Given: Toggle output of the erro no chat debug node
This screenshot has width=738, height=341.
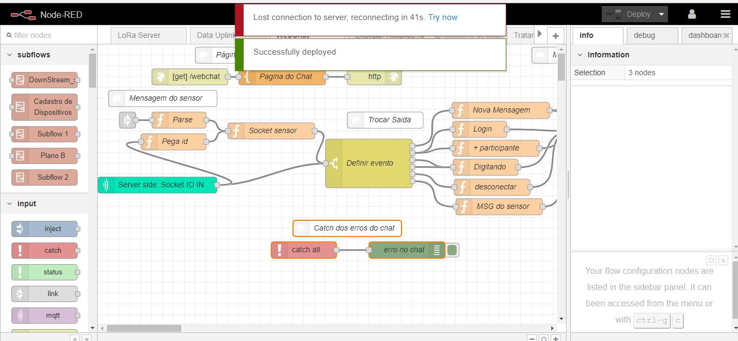Looking at the screenshot, I should tap(453, 250).
